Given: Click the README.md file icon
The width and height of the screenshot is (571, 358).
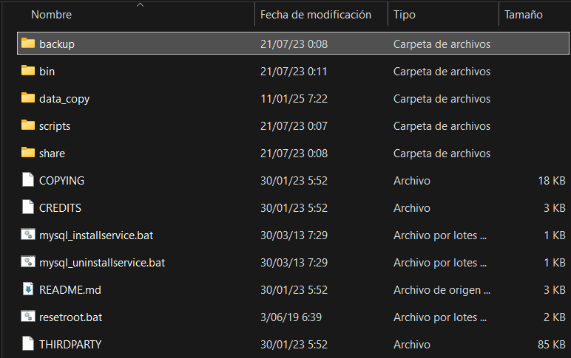Looking at the screenshot, I should 28,289.
